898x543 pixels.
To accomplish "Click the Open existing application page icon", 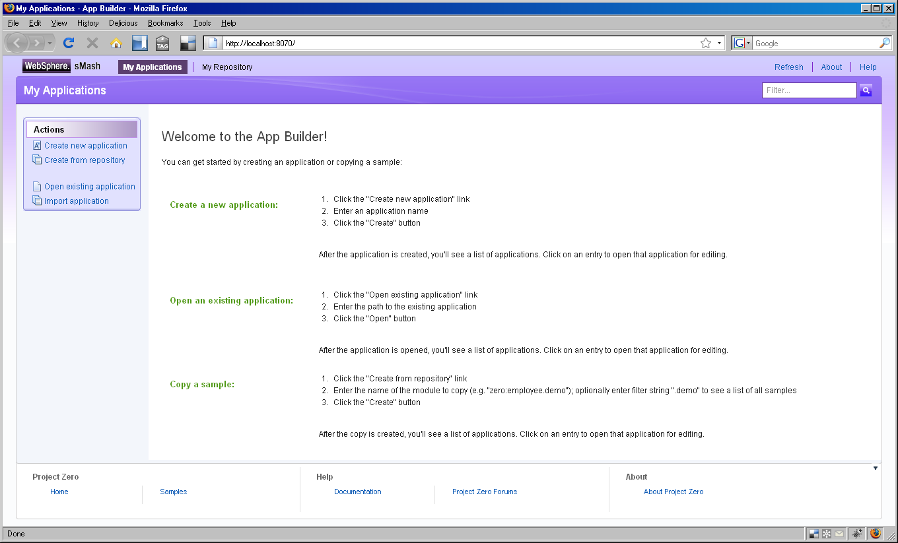I will click(37, 187).
